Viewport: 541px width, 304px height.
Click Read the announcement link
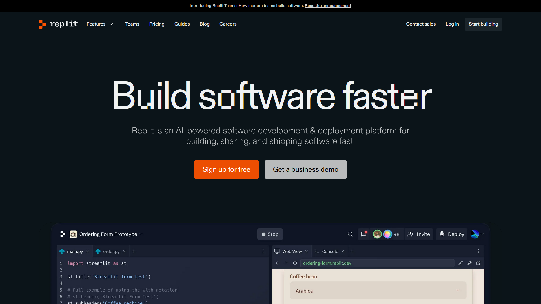328,6
